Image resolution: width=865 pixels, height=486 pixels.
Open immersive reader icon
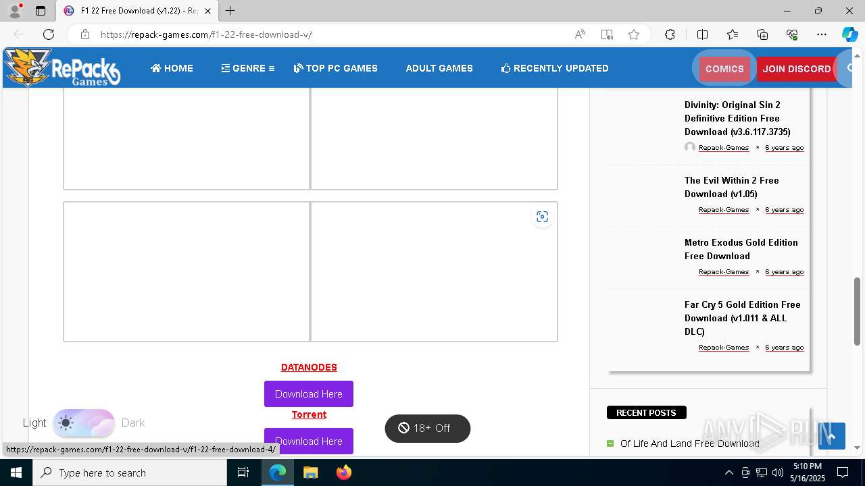[x=607, y=34]
